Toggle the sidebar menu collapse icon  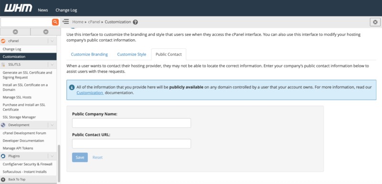pos(66,22)
